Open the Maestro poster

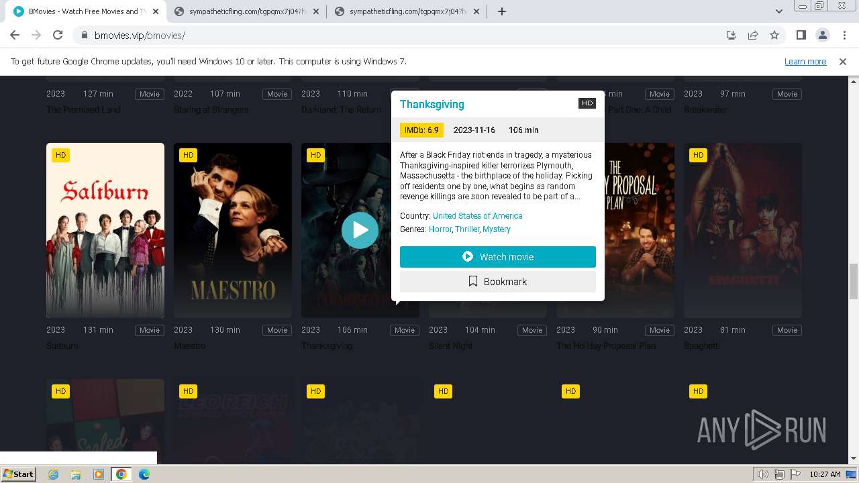233,230
